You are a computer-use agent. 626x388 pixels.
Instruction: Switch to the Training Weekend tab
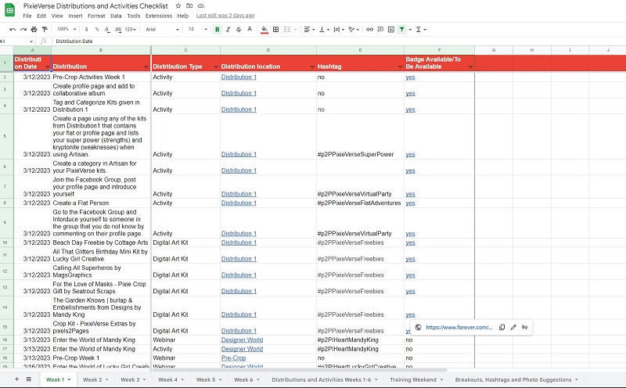[x=416, y=379]
